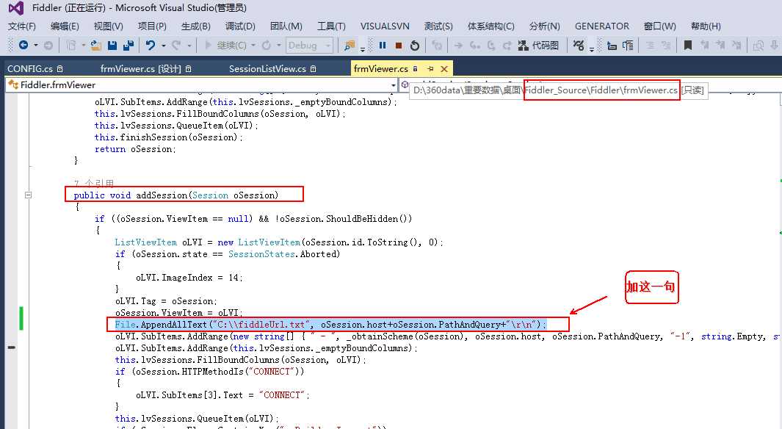The width and height of the screenshot is (782, 429).
Task: Continue execution with the 继续(C) button
Action: click(x=226, y=46)
